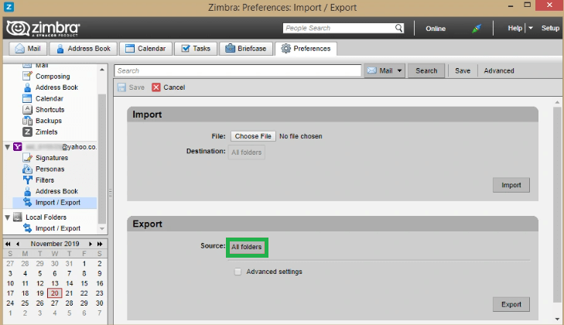Click the main panel vertical scrollbar
564x325 pixels.
[557, 205]
